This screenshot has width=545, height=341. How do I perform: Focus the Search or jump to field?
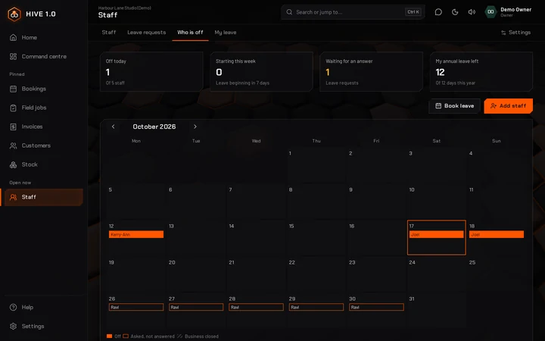353,12
